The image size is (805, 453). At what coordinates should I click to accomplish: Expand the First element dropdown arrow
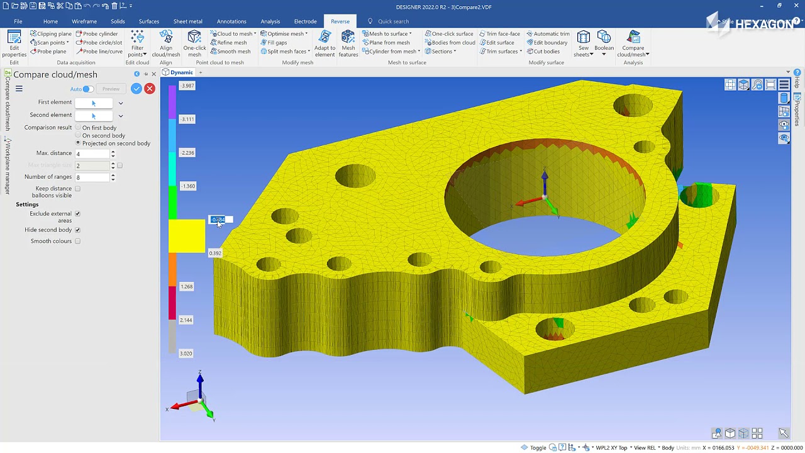(121, 103)
